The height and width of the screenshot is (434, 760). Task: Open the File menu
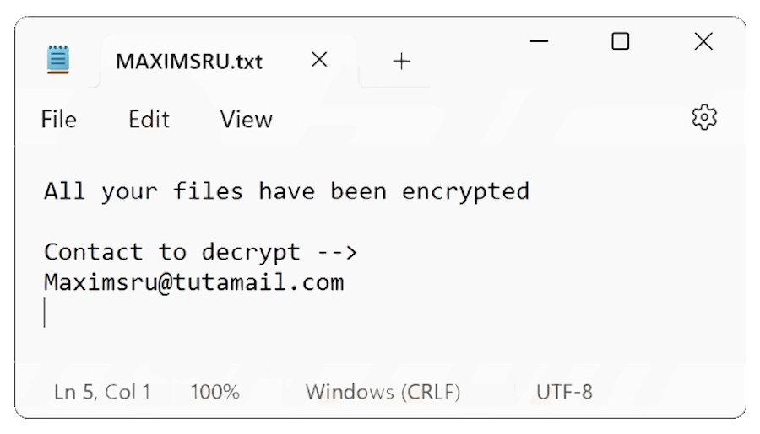tap(58, 120)
